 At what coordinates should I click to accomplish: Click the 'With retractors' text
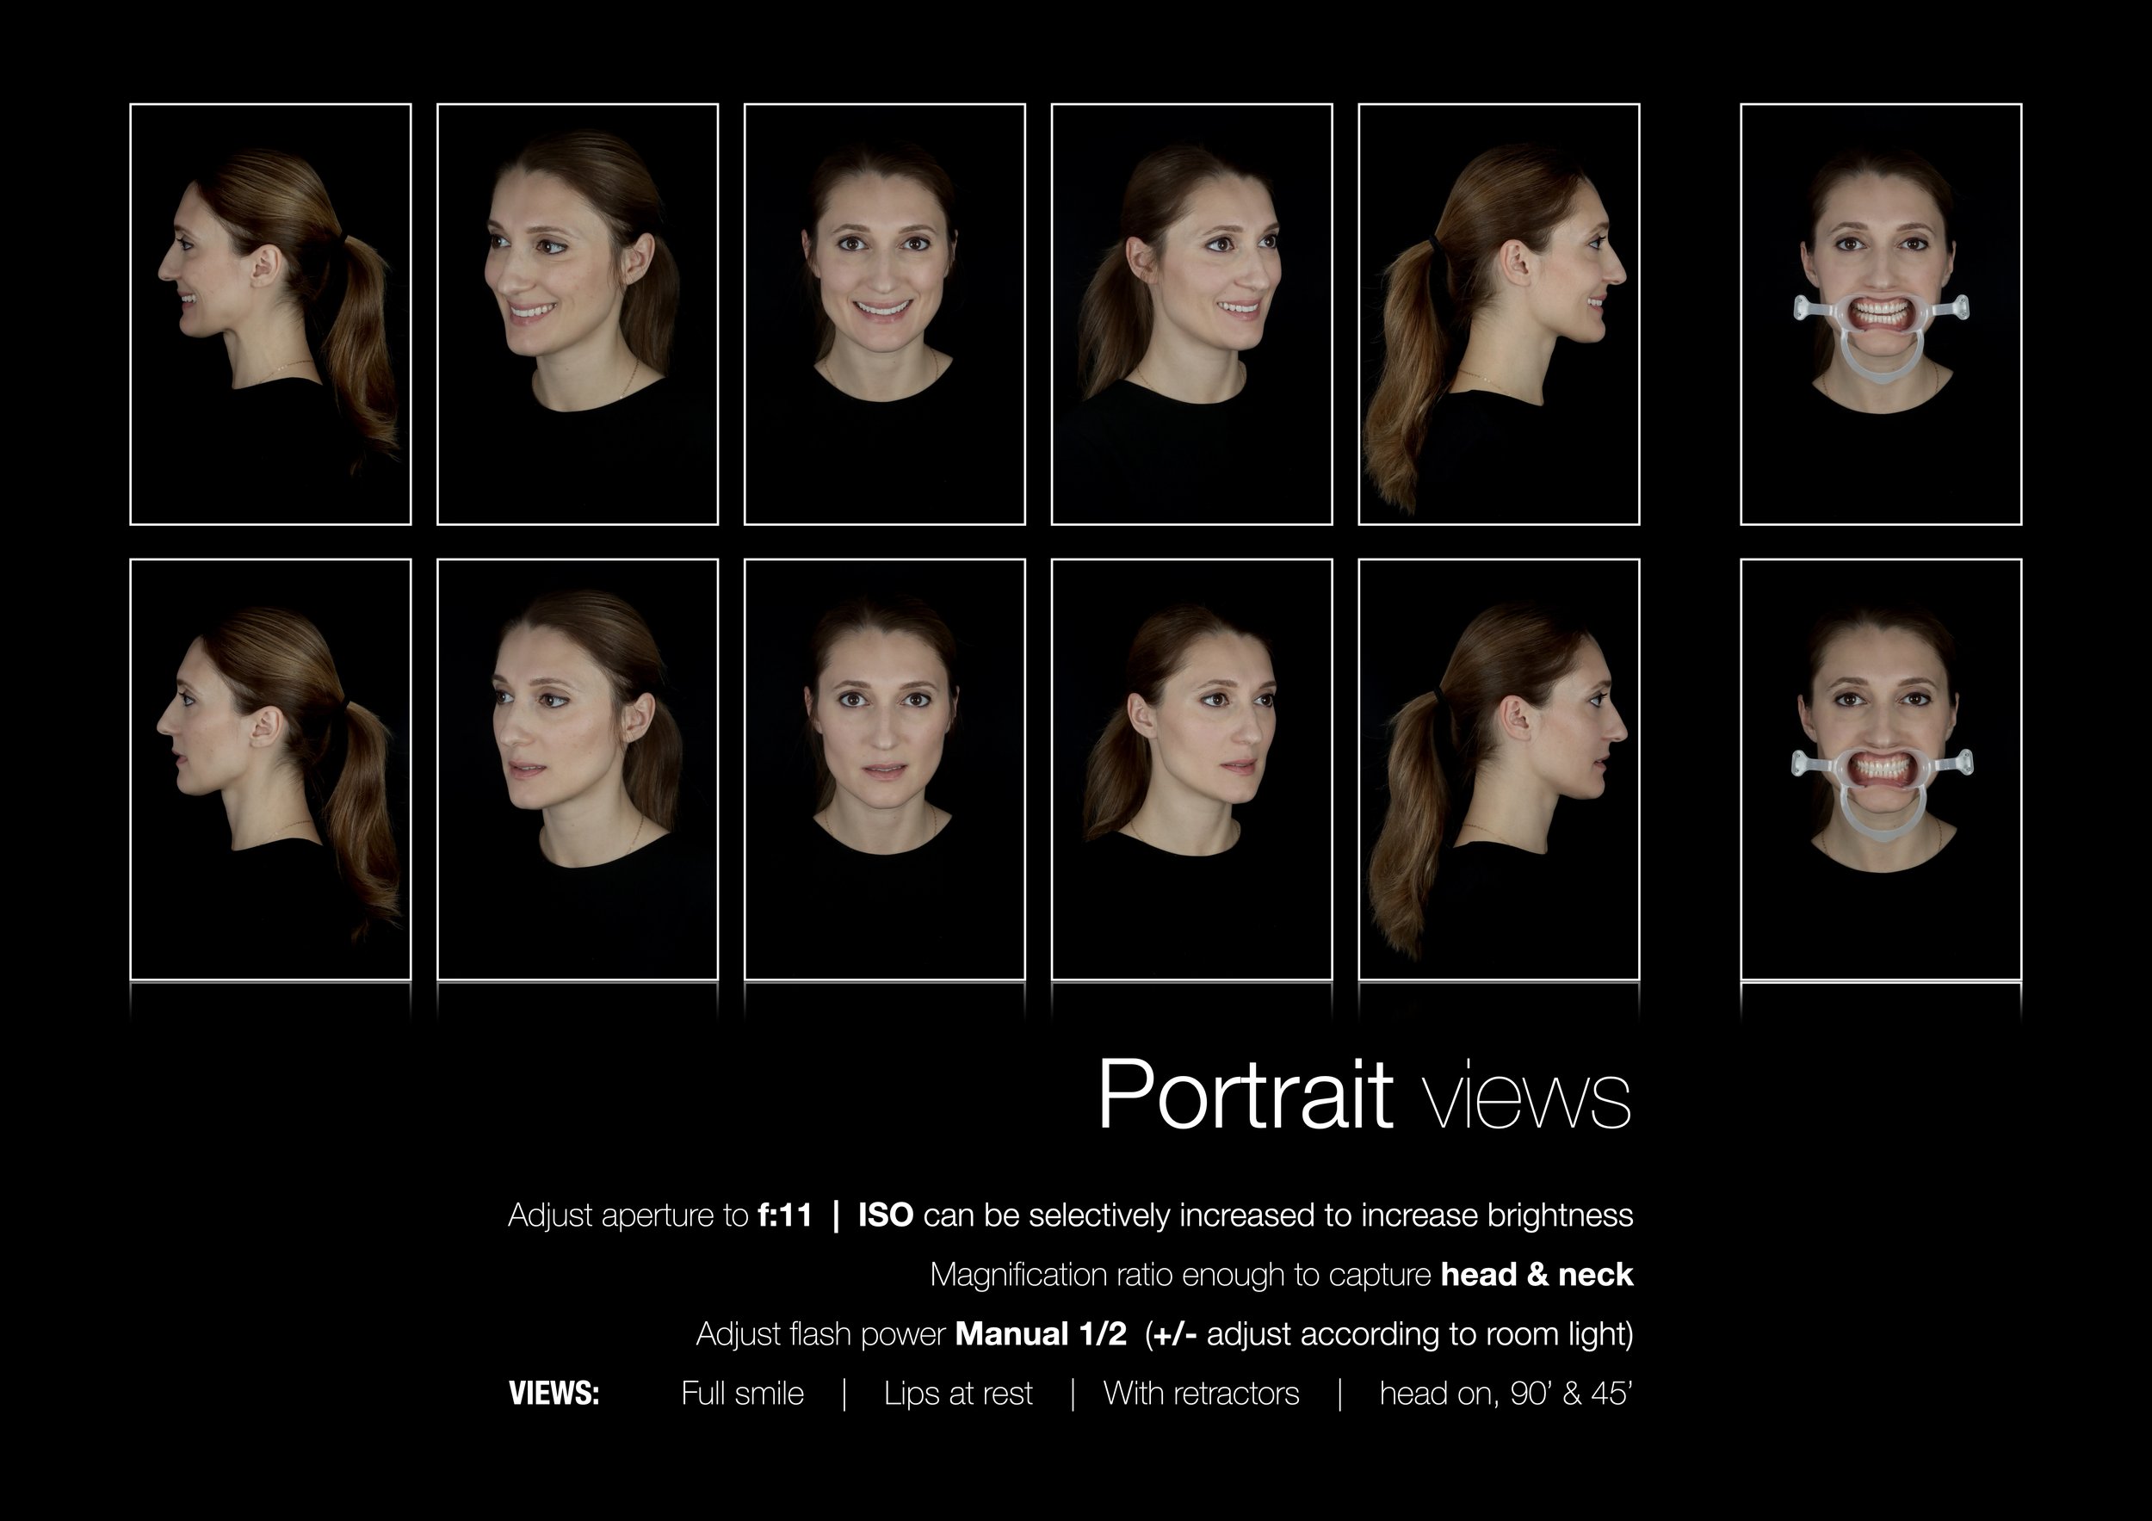(1202, 1394)
